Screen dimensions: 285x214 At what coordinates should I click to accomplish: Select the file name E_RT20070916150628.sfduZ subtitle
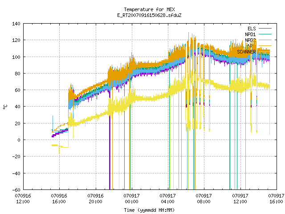coord(150,15)
